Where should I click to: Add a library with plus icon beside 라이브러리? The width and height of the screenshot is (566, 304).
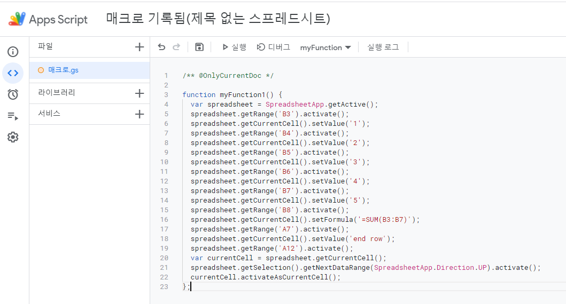(x=139, y=93)
